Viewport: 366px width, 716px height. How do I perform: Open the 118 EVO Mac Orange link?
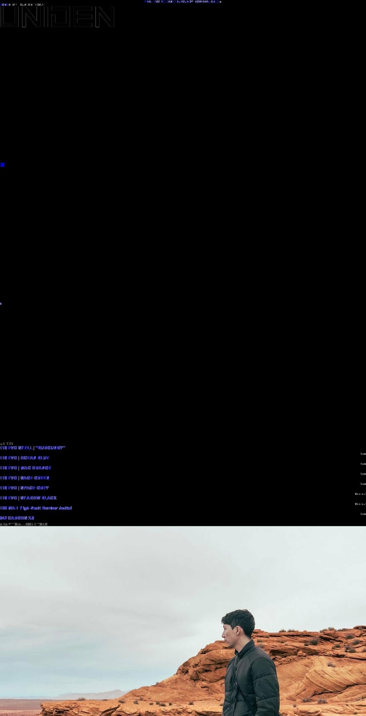26,468
